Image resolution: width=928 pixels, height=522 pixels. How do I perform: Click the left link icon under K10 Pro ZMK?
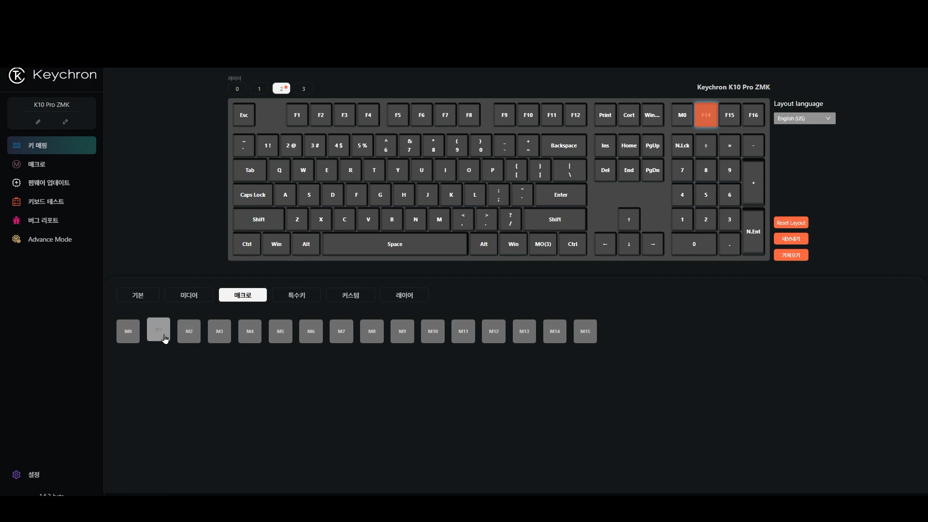pos(38,122)
